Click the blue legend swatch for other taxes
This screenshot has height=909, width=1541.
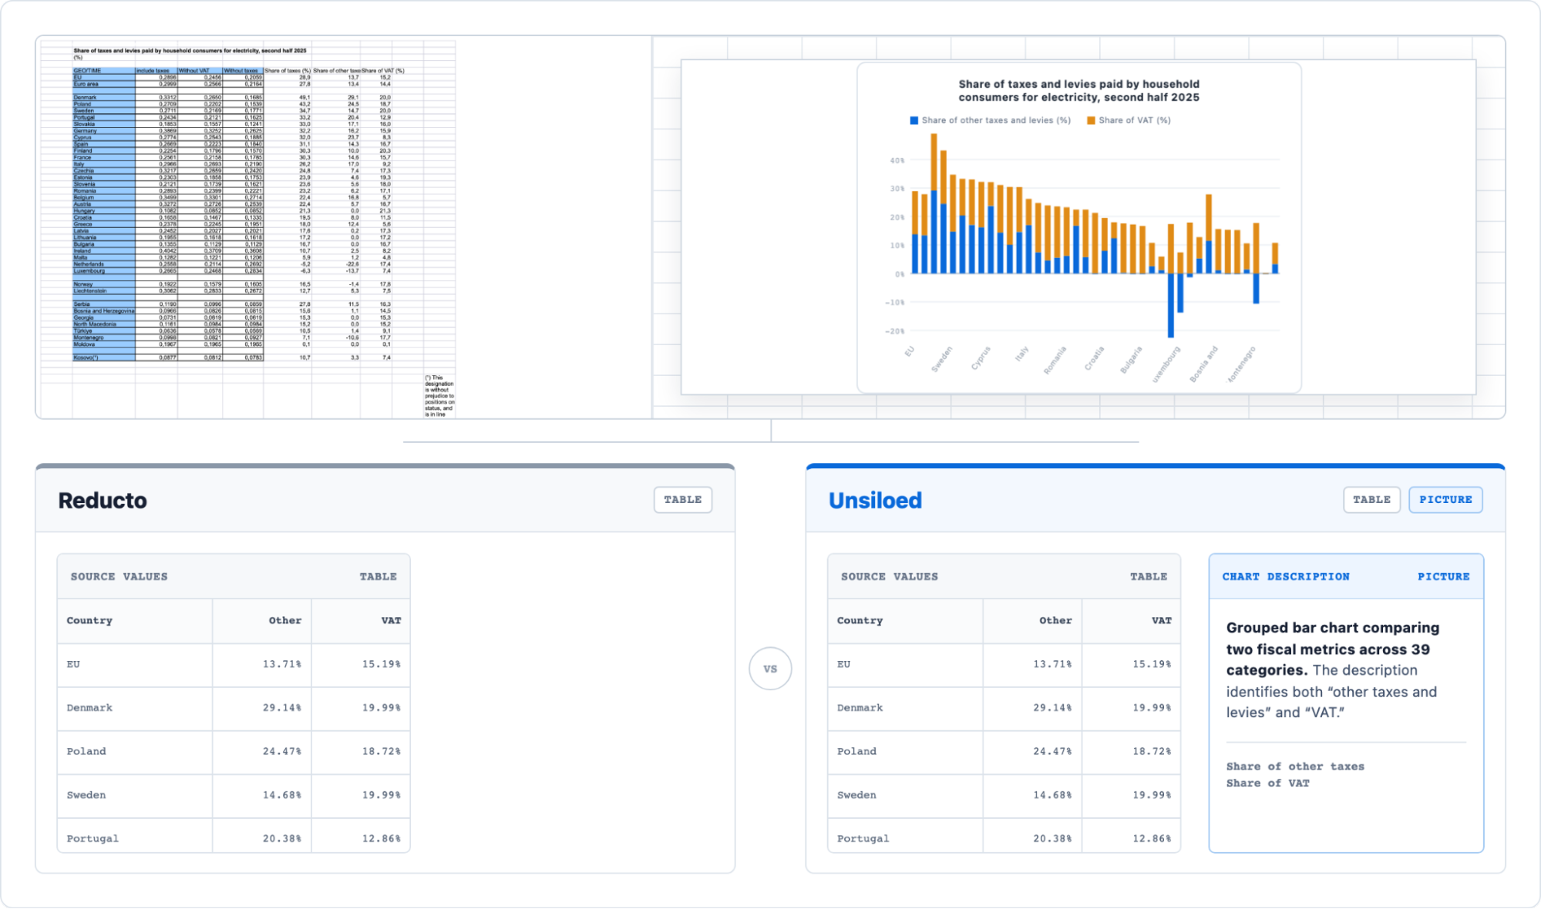[913, 121]
